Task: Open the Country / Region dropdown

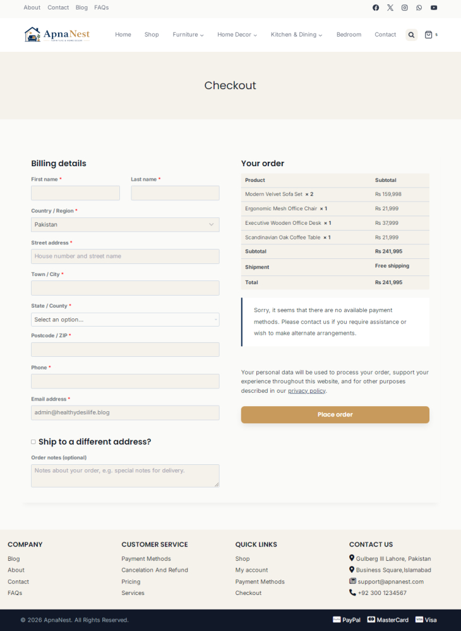Action: click(125, 225)
